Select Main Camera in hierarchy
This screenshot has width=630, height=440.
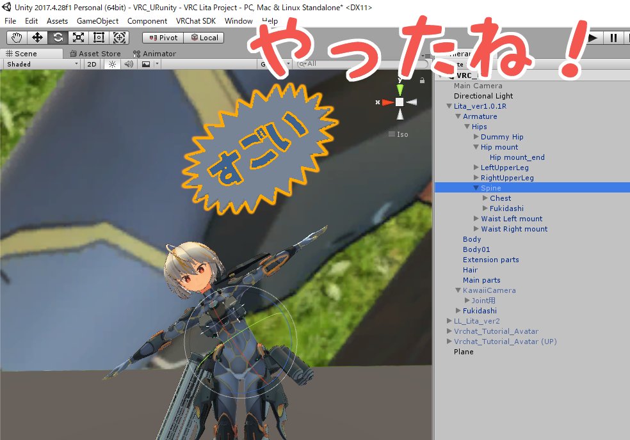click(478, 86)
